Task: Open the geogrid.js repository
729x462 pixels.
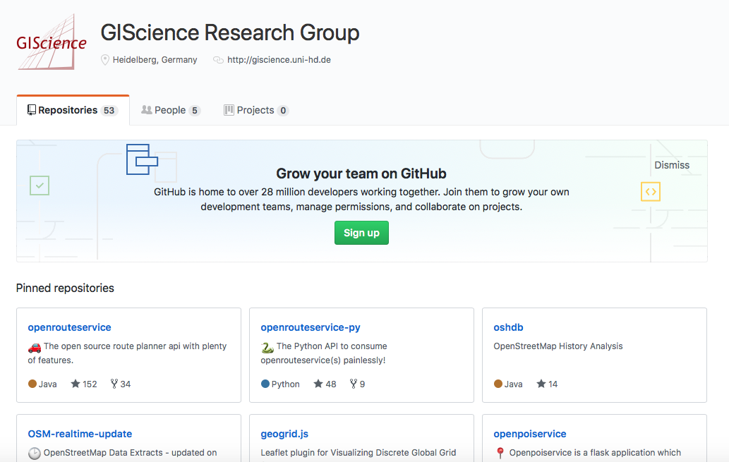Action: click(x=284, y=434)
